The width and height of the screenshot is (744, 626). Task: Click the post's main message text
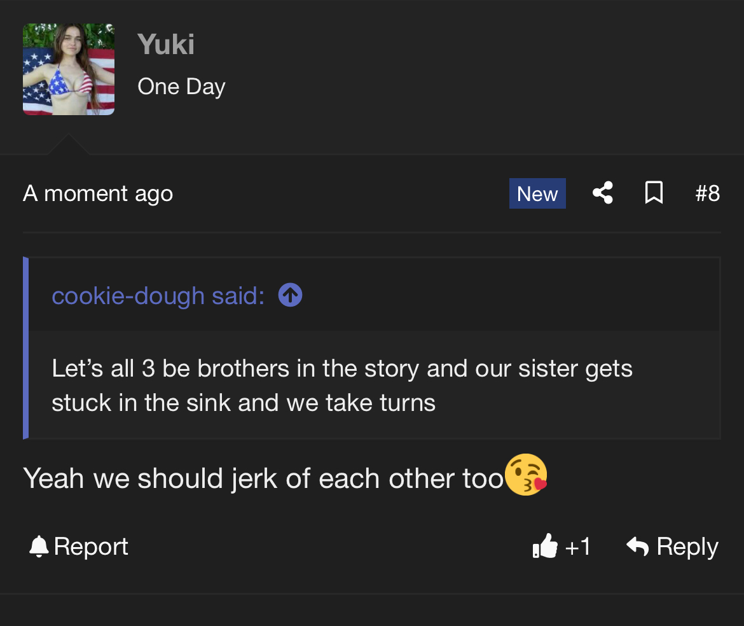tap(263, 478)
